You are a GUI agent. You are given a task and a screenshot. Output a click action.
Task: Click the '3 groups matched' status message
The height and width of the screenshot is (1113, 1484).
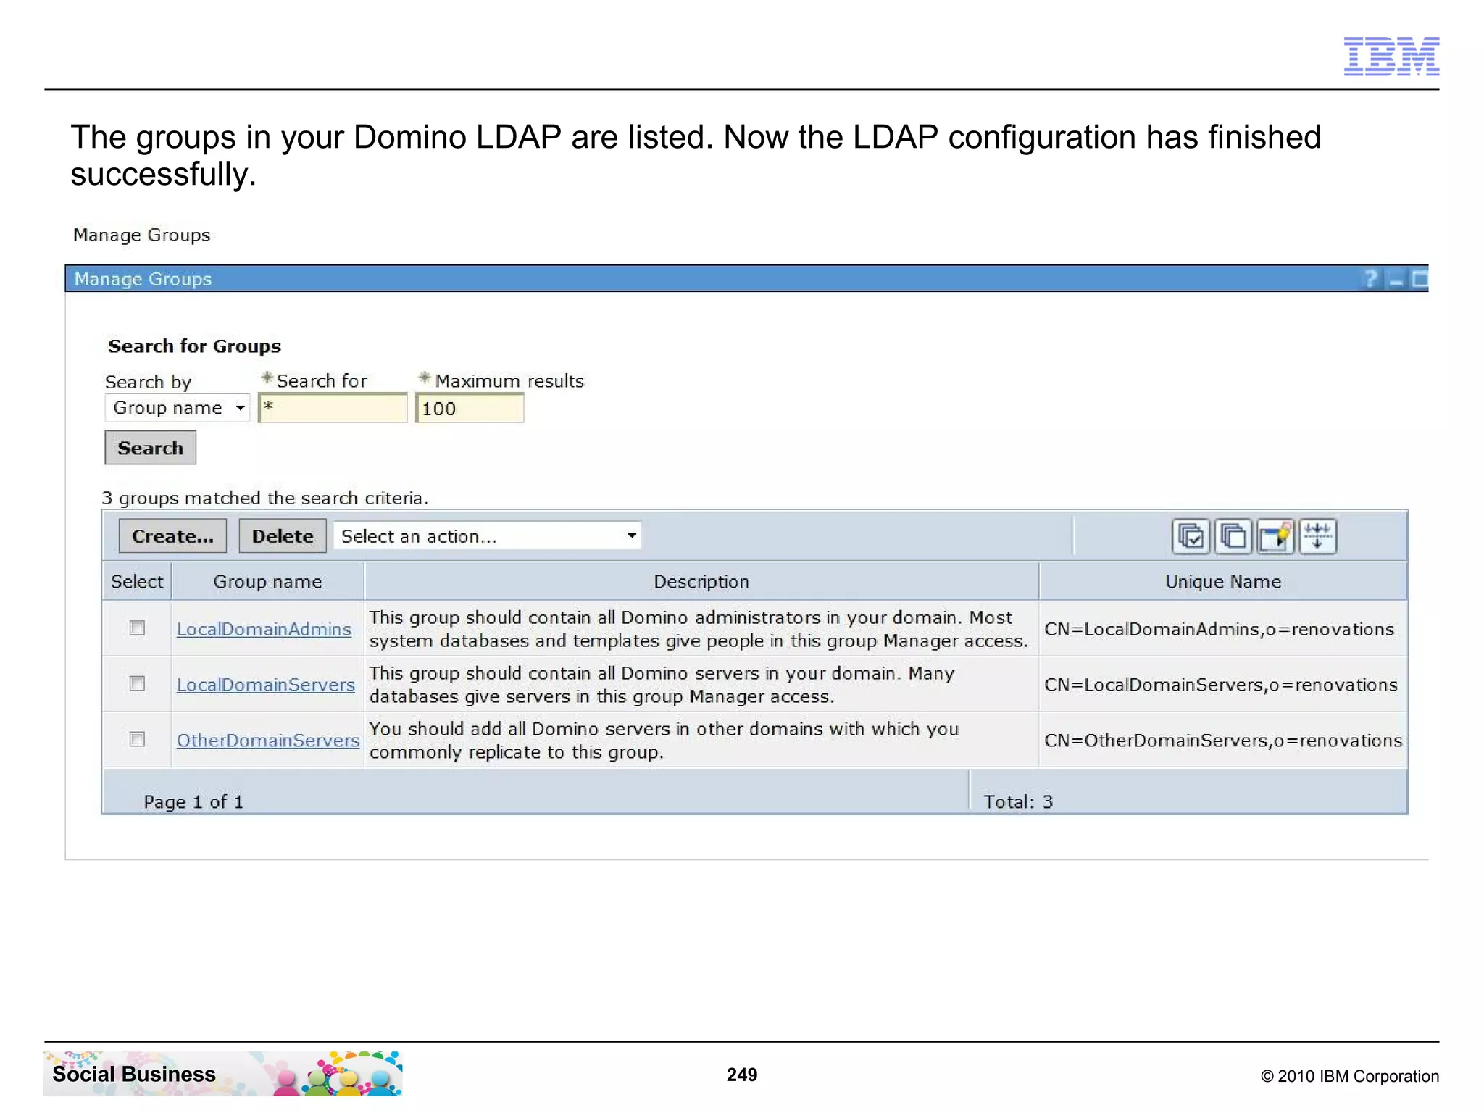click(265, 499)
